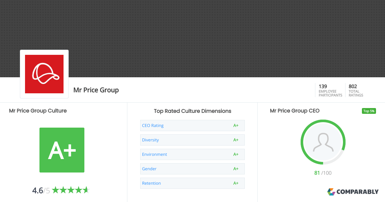
Task: Open the Environment culture dimension
Action: pyautogui.click(x=154, y=154)
